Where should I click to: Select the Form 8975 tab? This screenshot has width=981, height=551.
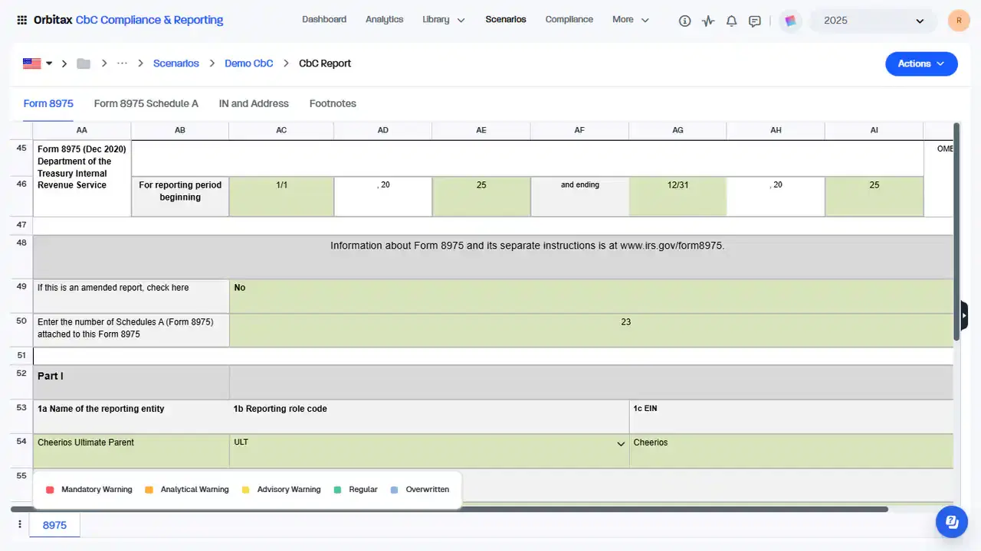[48, 103]
